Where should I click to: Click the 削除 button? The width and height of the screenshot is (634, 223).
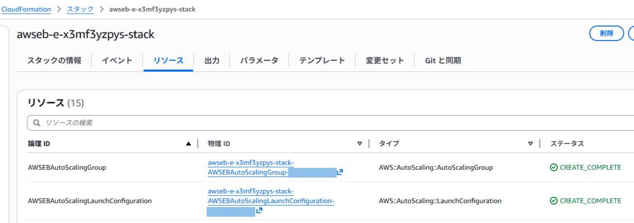click(606, 33)
